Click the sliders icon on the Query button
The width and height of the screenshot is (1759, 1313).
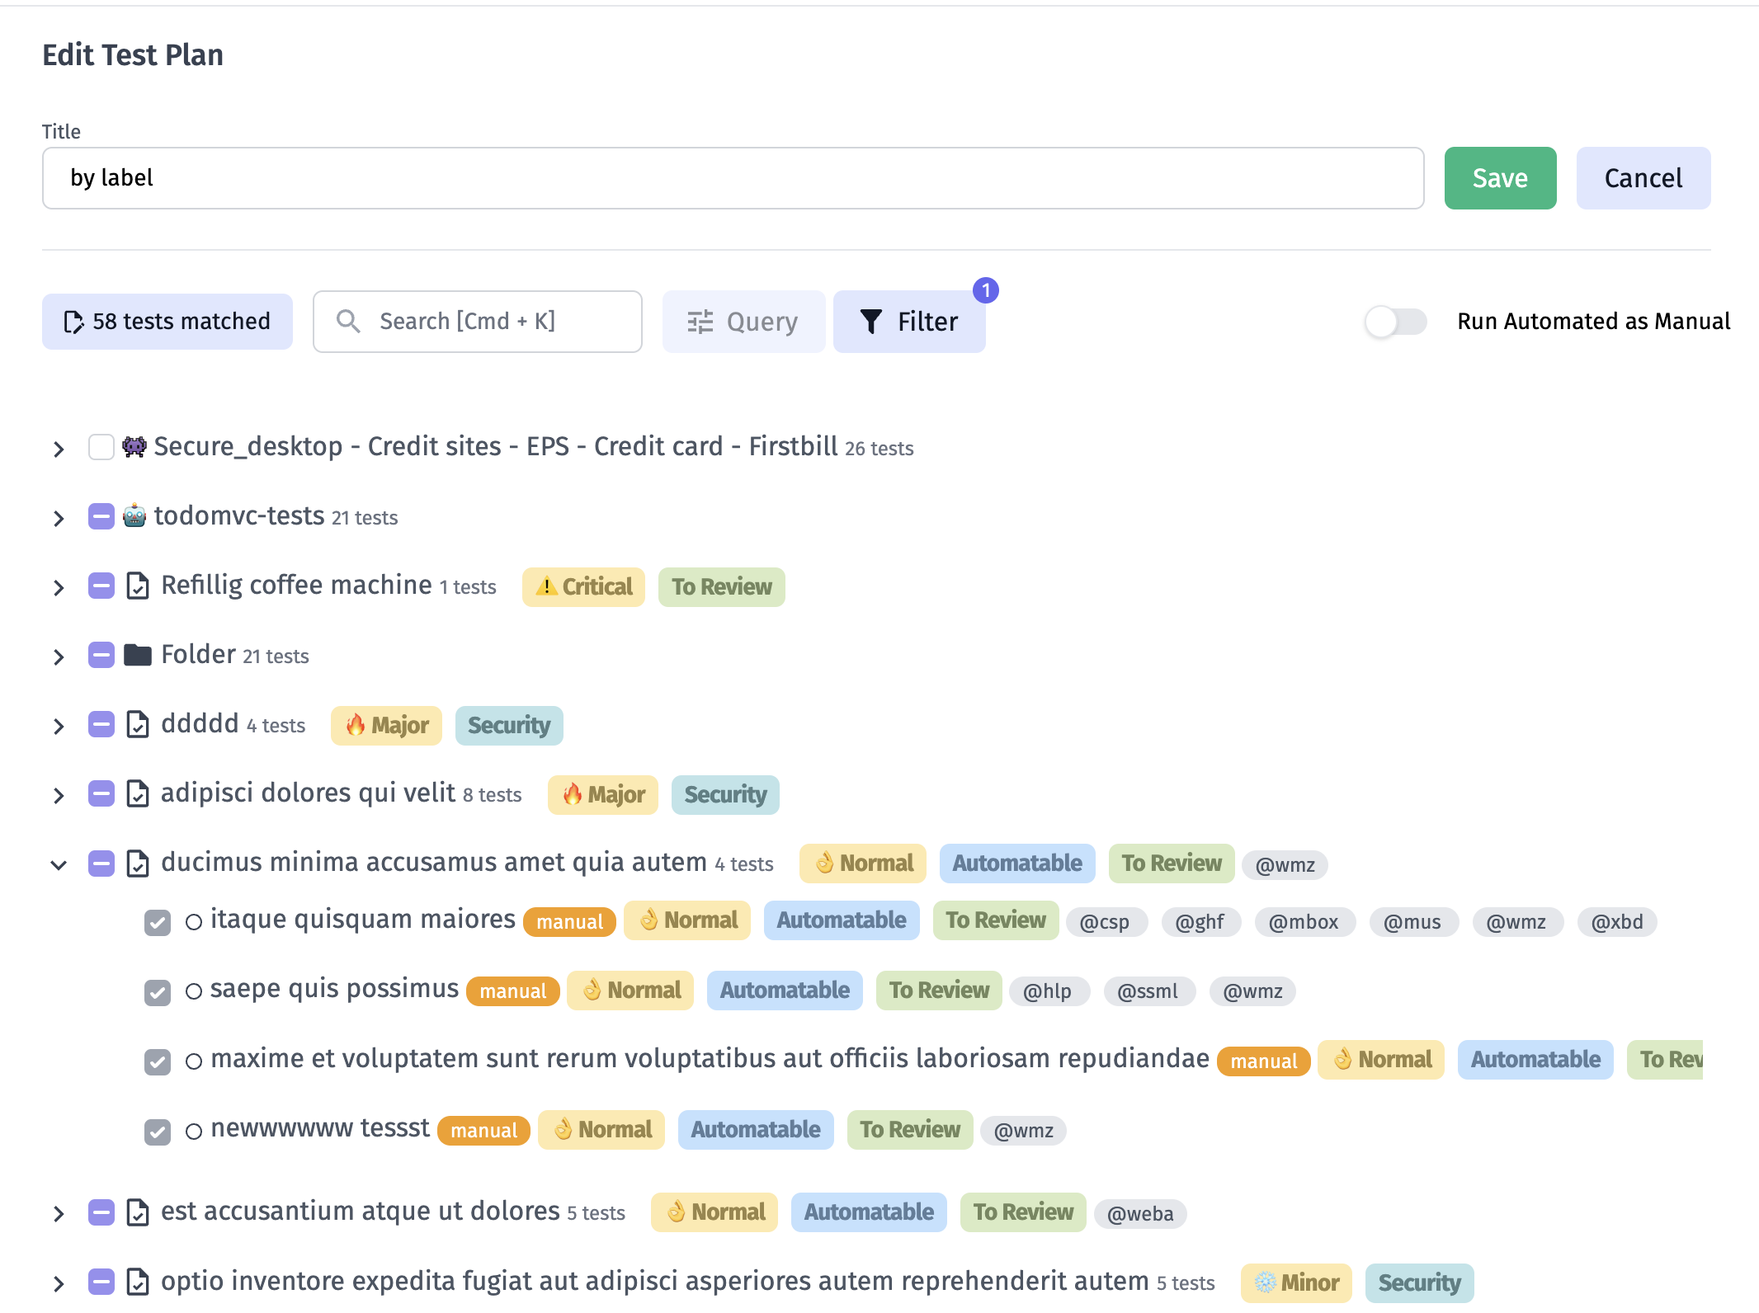pos(700,322)
